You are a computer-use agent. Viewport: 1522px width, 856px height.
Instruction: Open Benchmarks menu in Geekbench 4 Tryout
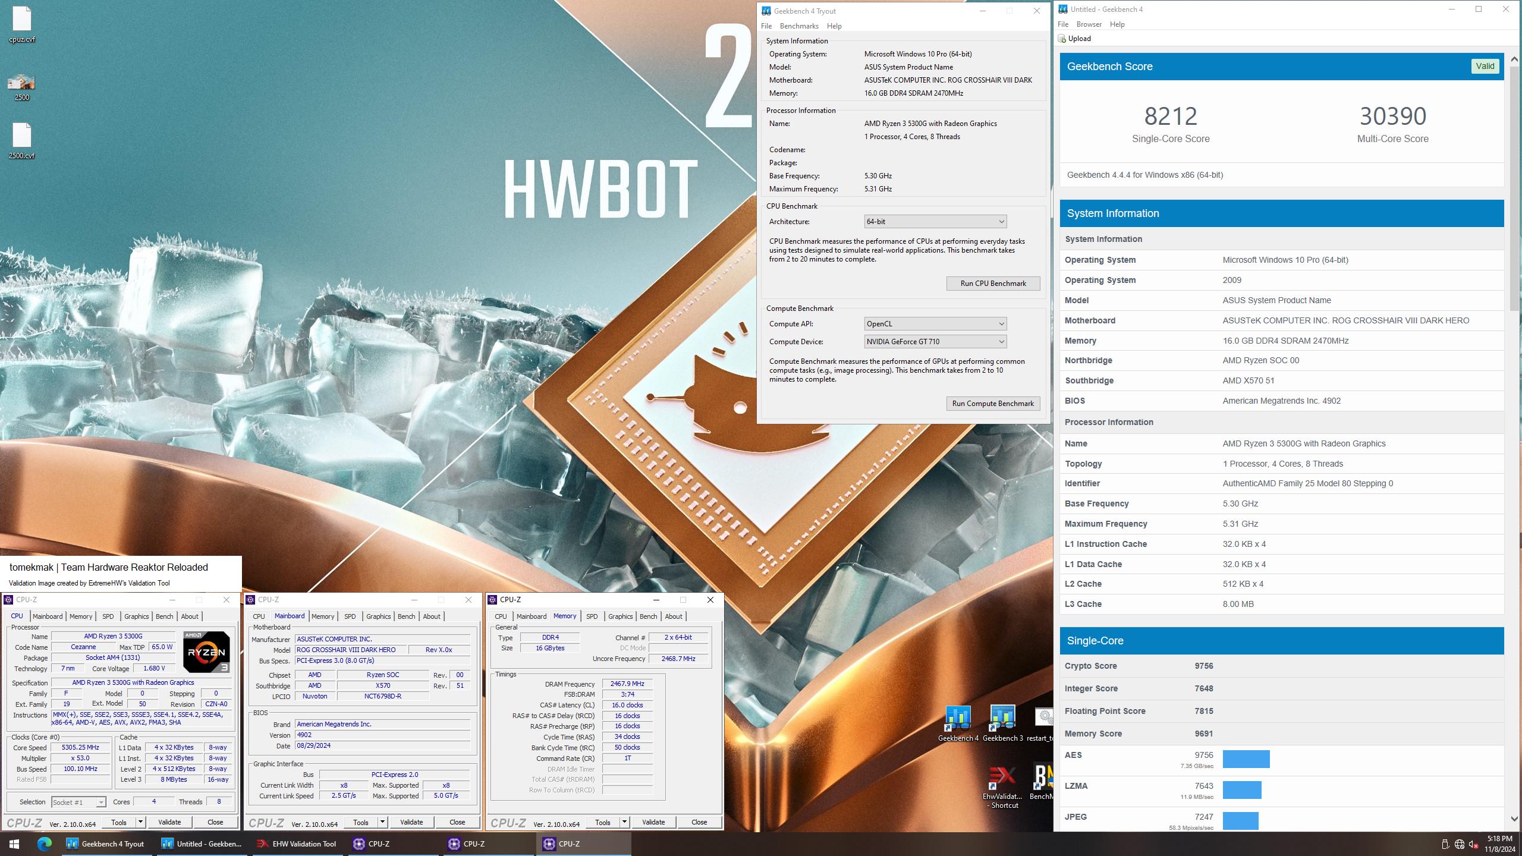tap(799, 26)
